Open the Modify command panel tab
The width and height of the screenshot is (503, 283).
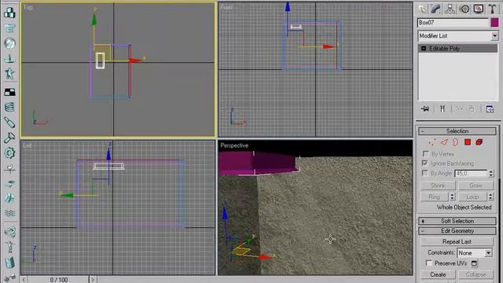click(x=436, y=9)
